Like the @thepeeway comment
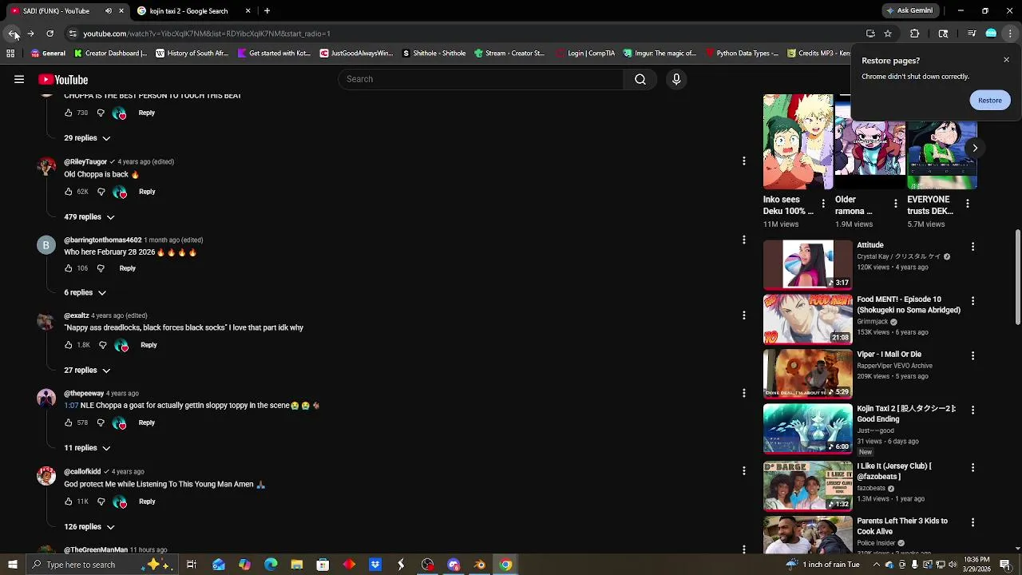Screen dimensions: 1022x575 (x=69, y=422)
